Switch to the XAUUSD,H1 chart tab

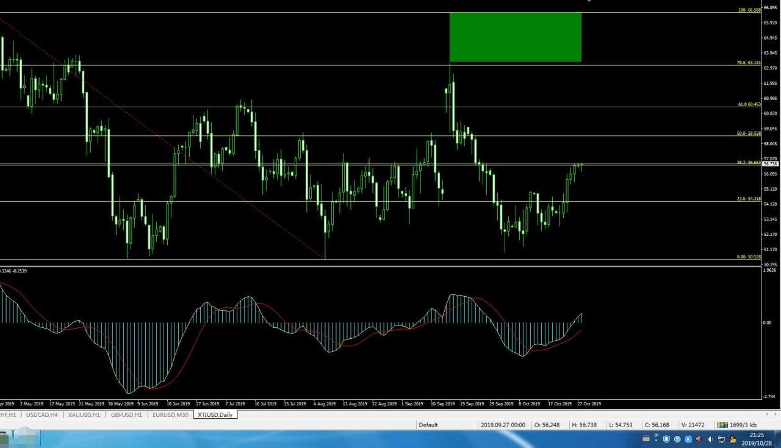tap(84, 414)
